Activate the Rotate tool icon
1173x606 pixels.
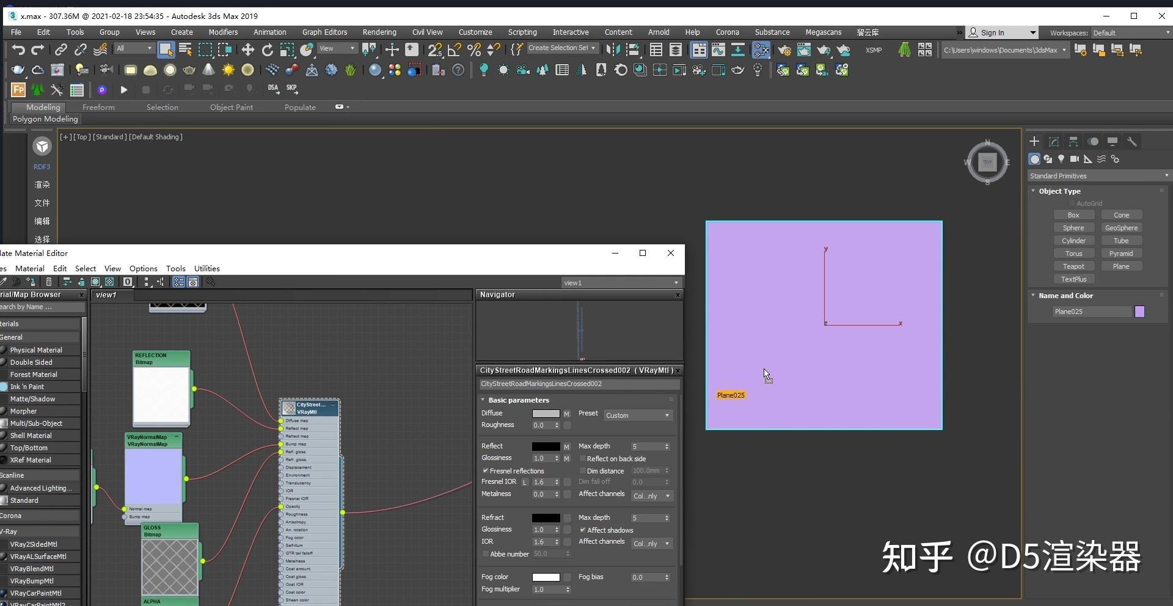[267, 50]
